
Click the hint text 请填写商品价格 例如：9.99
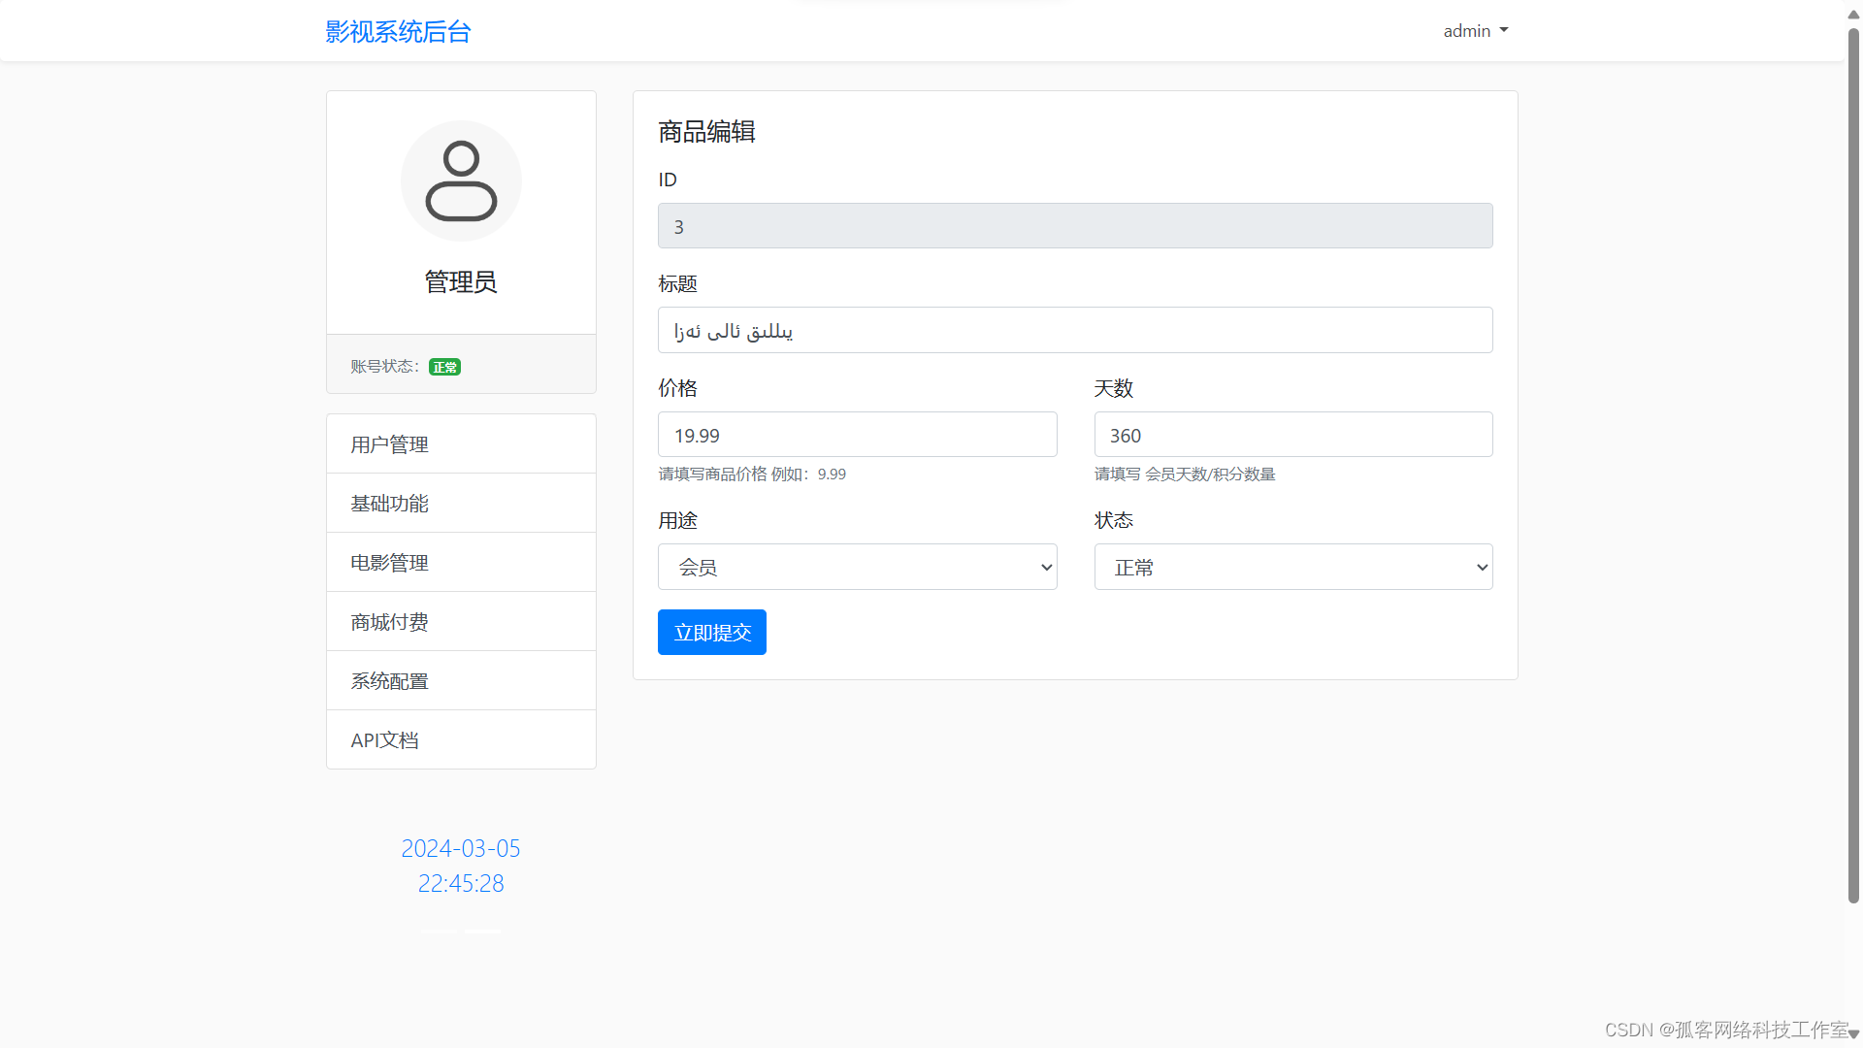click(752, 475)
